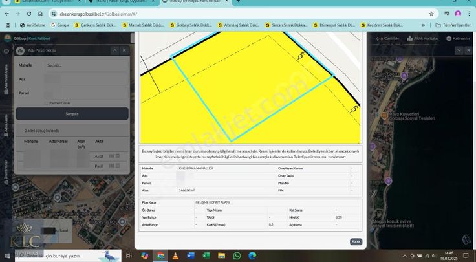Open VLC media player from the taskbar
Viewport: 476px width, 262px height.
pyautogui.click(x=175, y=256)
